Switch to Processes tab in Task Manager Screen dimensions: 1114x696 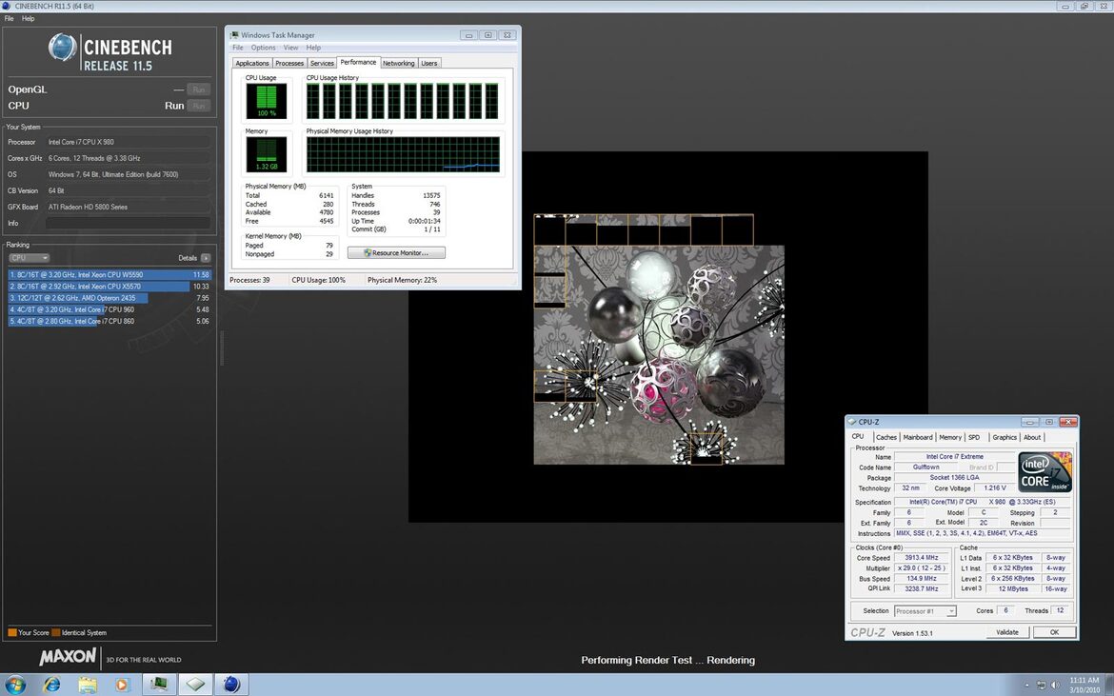pos(289,63)
